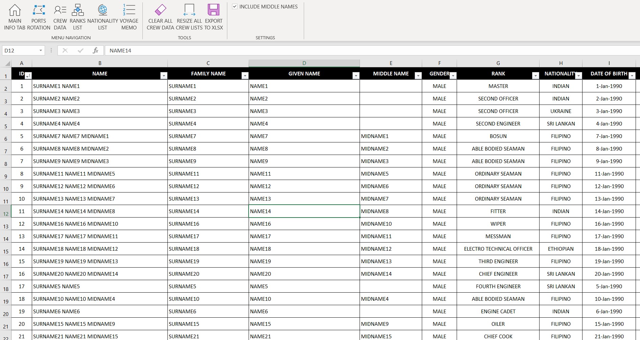Open ID column filter dropdown
The image size is (640, 340).
point(28,76)
